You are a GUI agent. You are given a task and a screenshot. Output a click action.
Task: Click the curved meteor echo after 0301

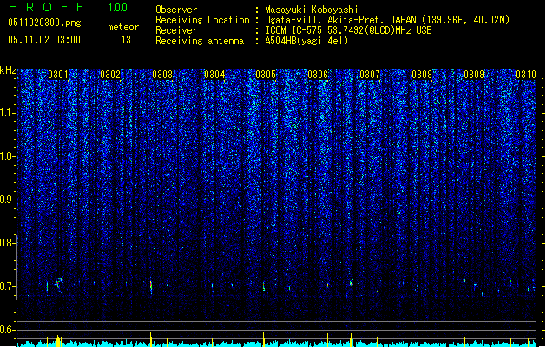[x=58, y=285]
